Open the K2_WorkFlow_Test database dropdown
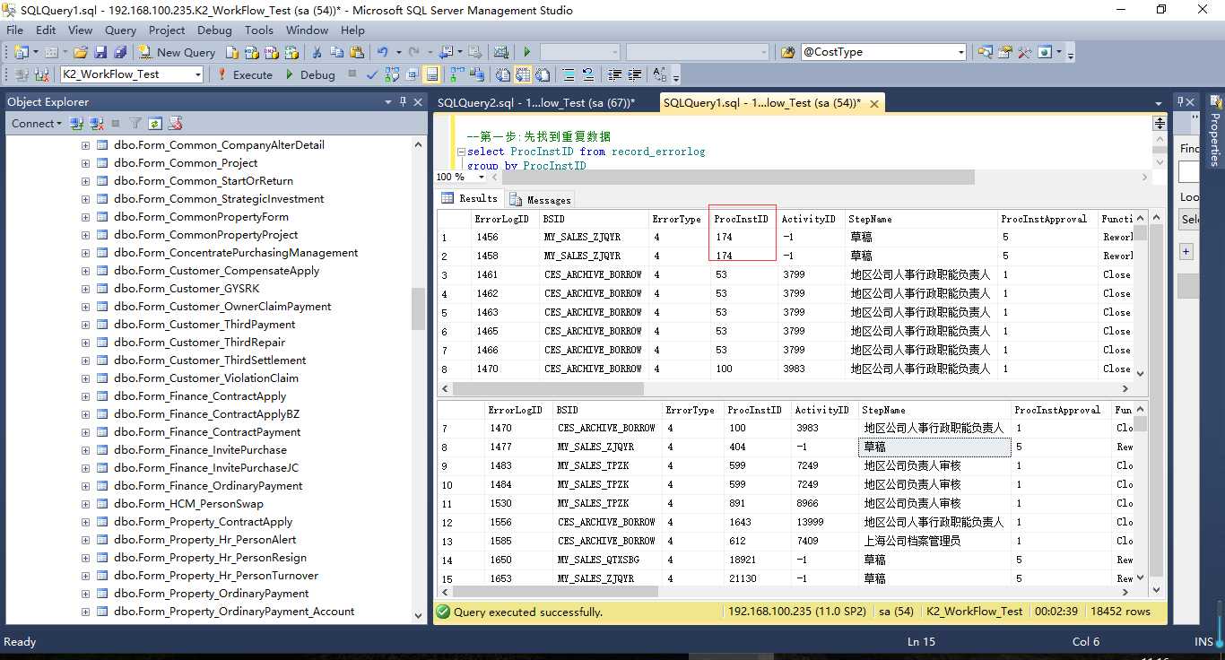 click(198, 74)
